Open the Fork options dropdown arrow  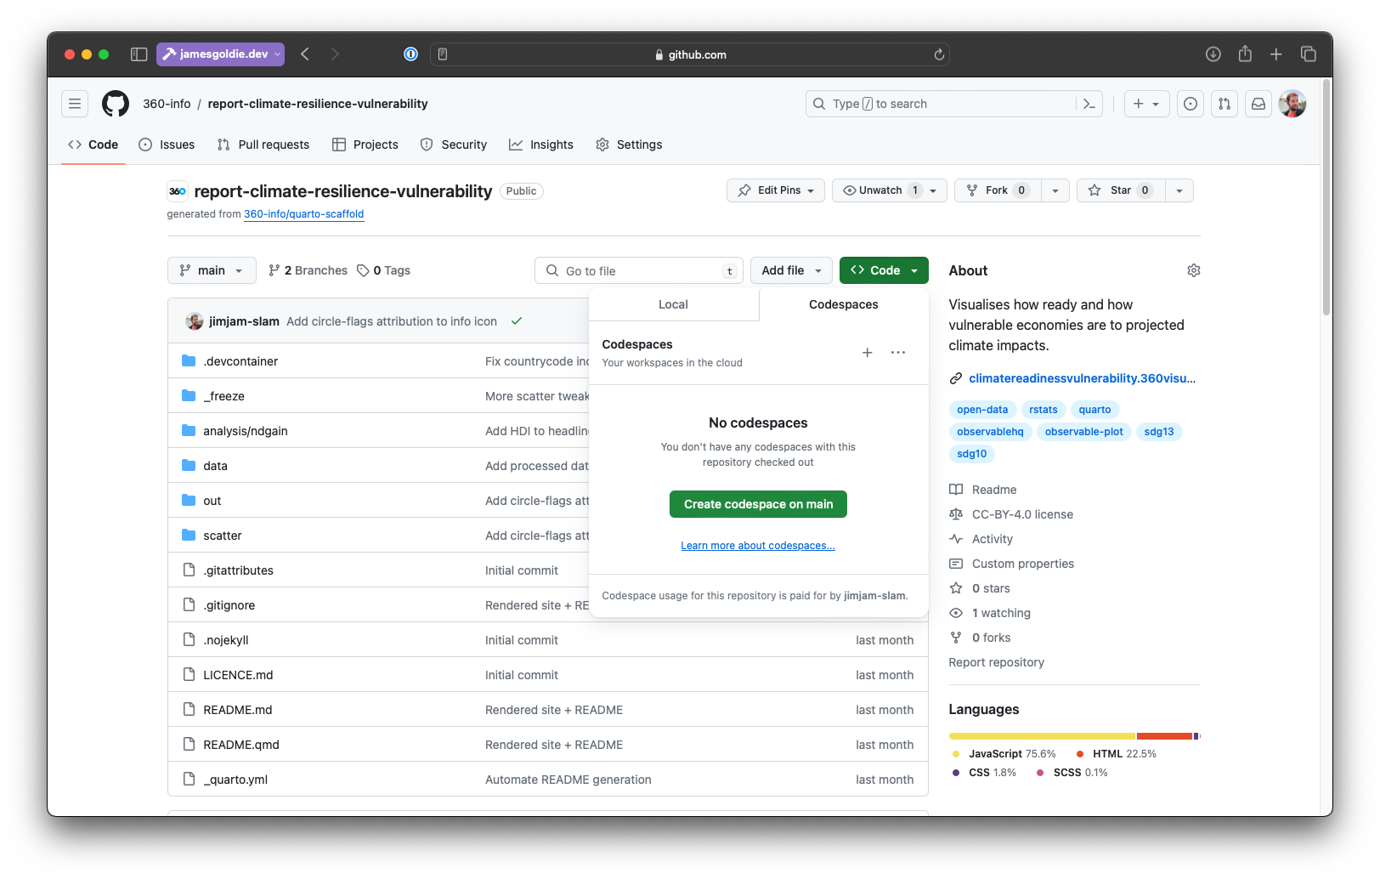[1055, 190]
